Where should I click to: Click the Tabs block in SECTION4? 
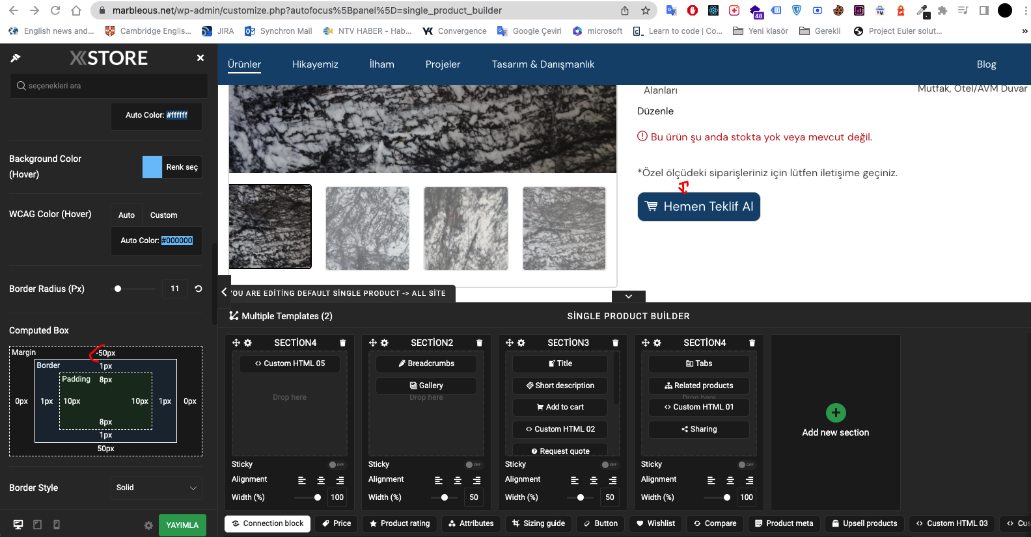point(699,363)
